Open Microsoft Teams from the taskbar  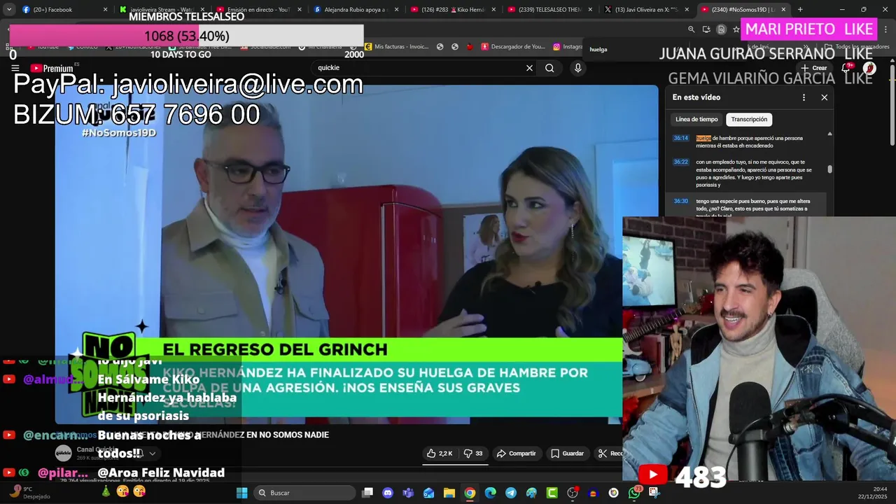click(x=408, y=493)
